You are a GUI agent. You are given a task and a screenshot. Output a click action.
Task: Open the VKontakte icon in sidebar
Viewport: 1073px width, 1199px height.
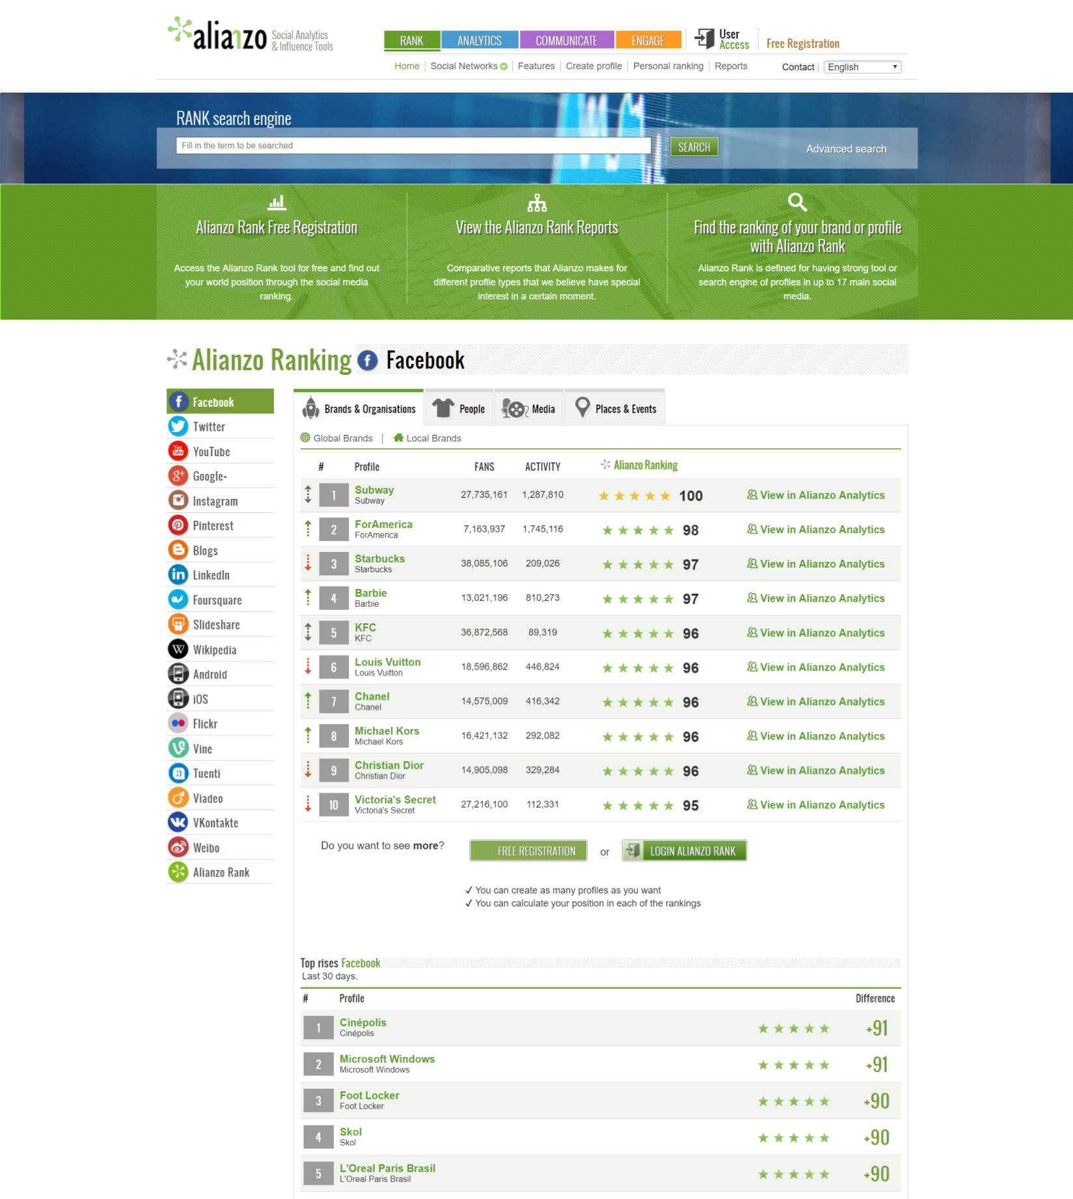pyautogui.click(x=178, y=822)
